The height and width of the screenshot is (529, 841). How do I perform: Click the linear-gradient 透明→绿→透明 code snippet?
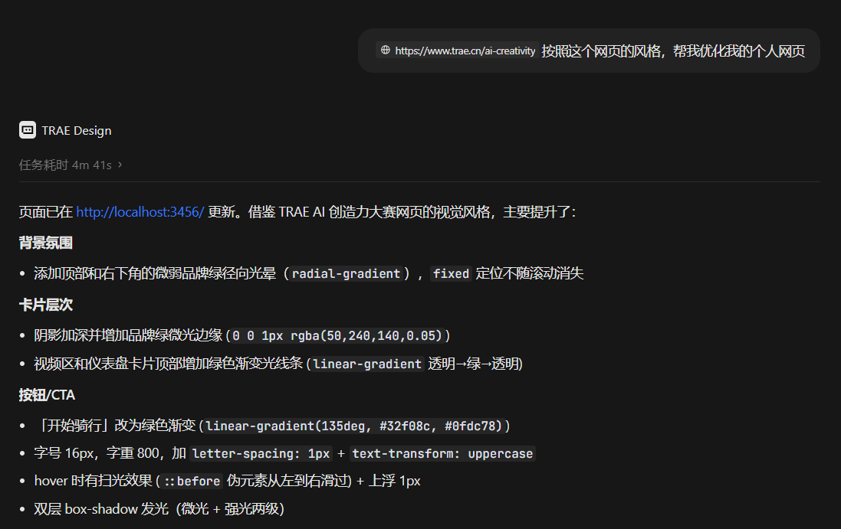[367, 364]
